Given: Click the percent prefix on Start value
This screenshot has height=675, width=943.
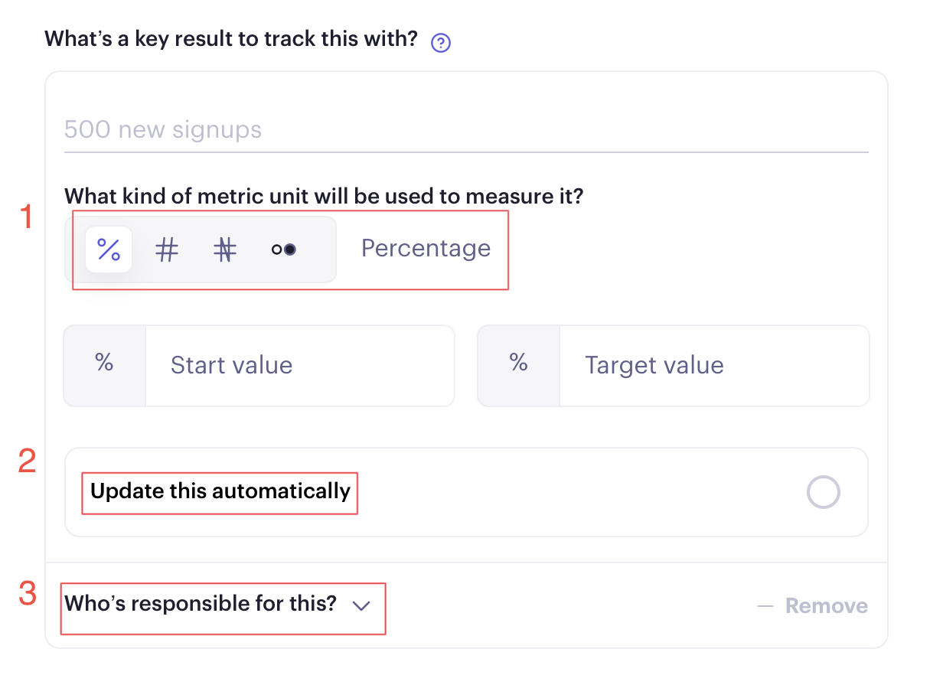Looking at the screenshot, I should click(x=104, y=363).
